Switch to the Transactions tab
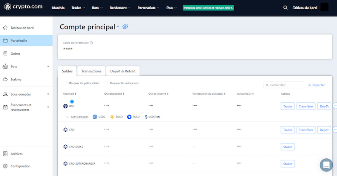The image size is (337, 176). click(91, 71)
